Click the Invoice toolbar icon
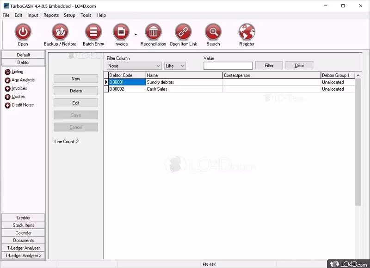The image size is (370, 268). click(121, 31)
